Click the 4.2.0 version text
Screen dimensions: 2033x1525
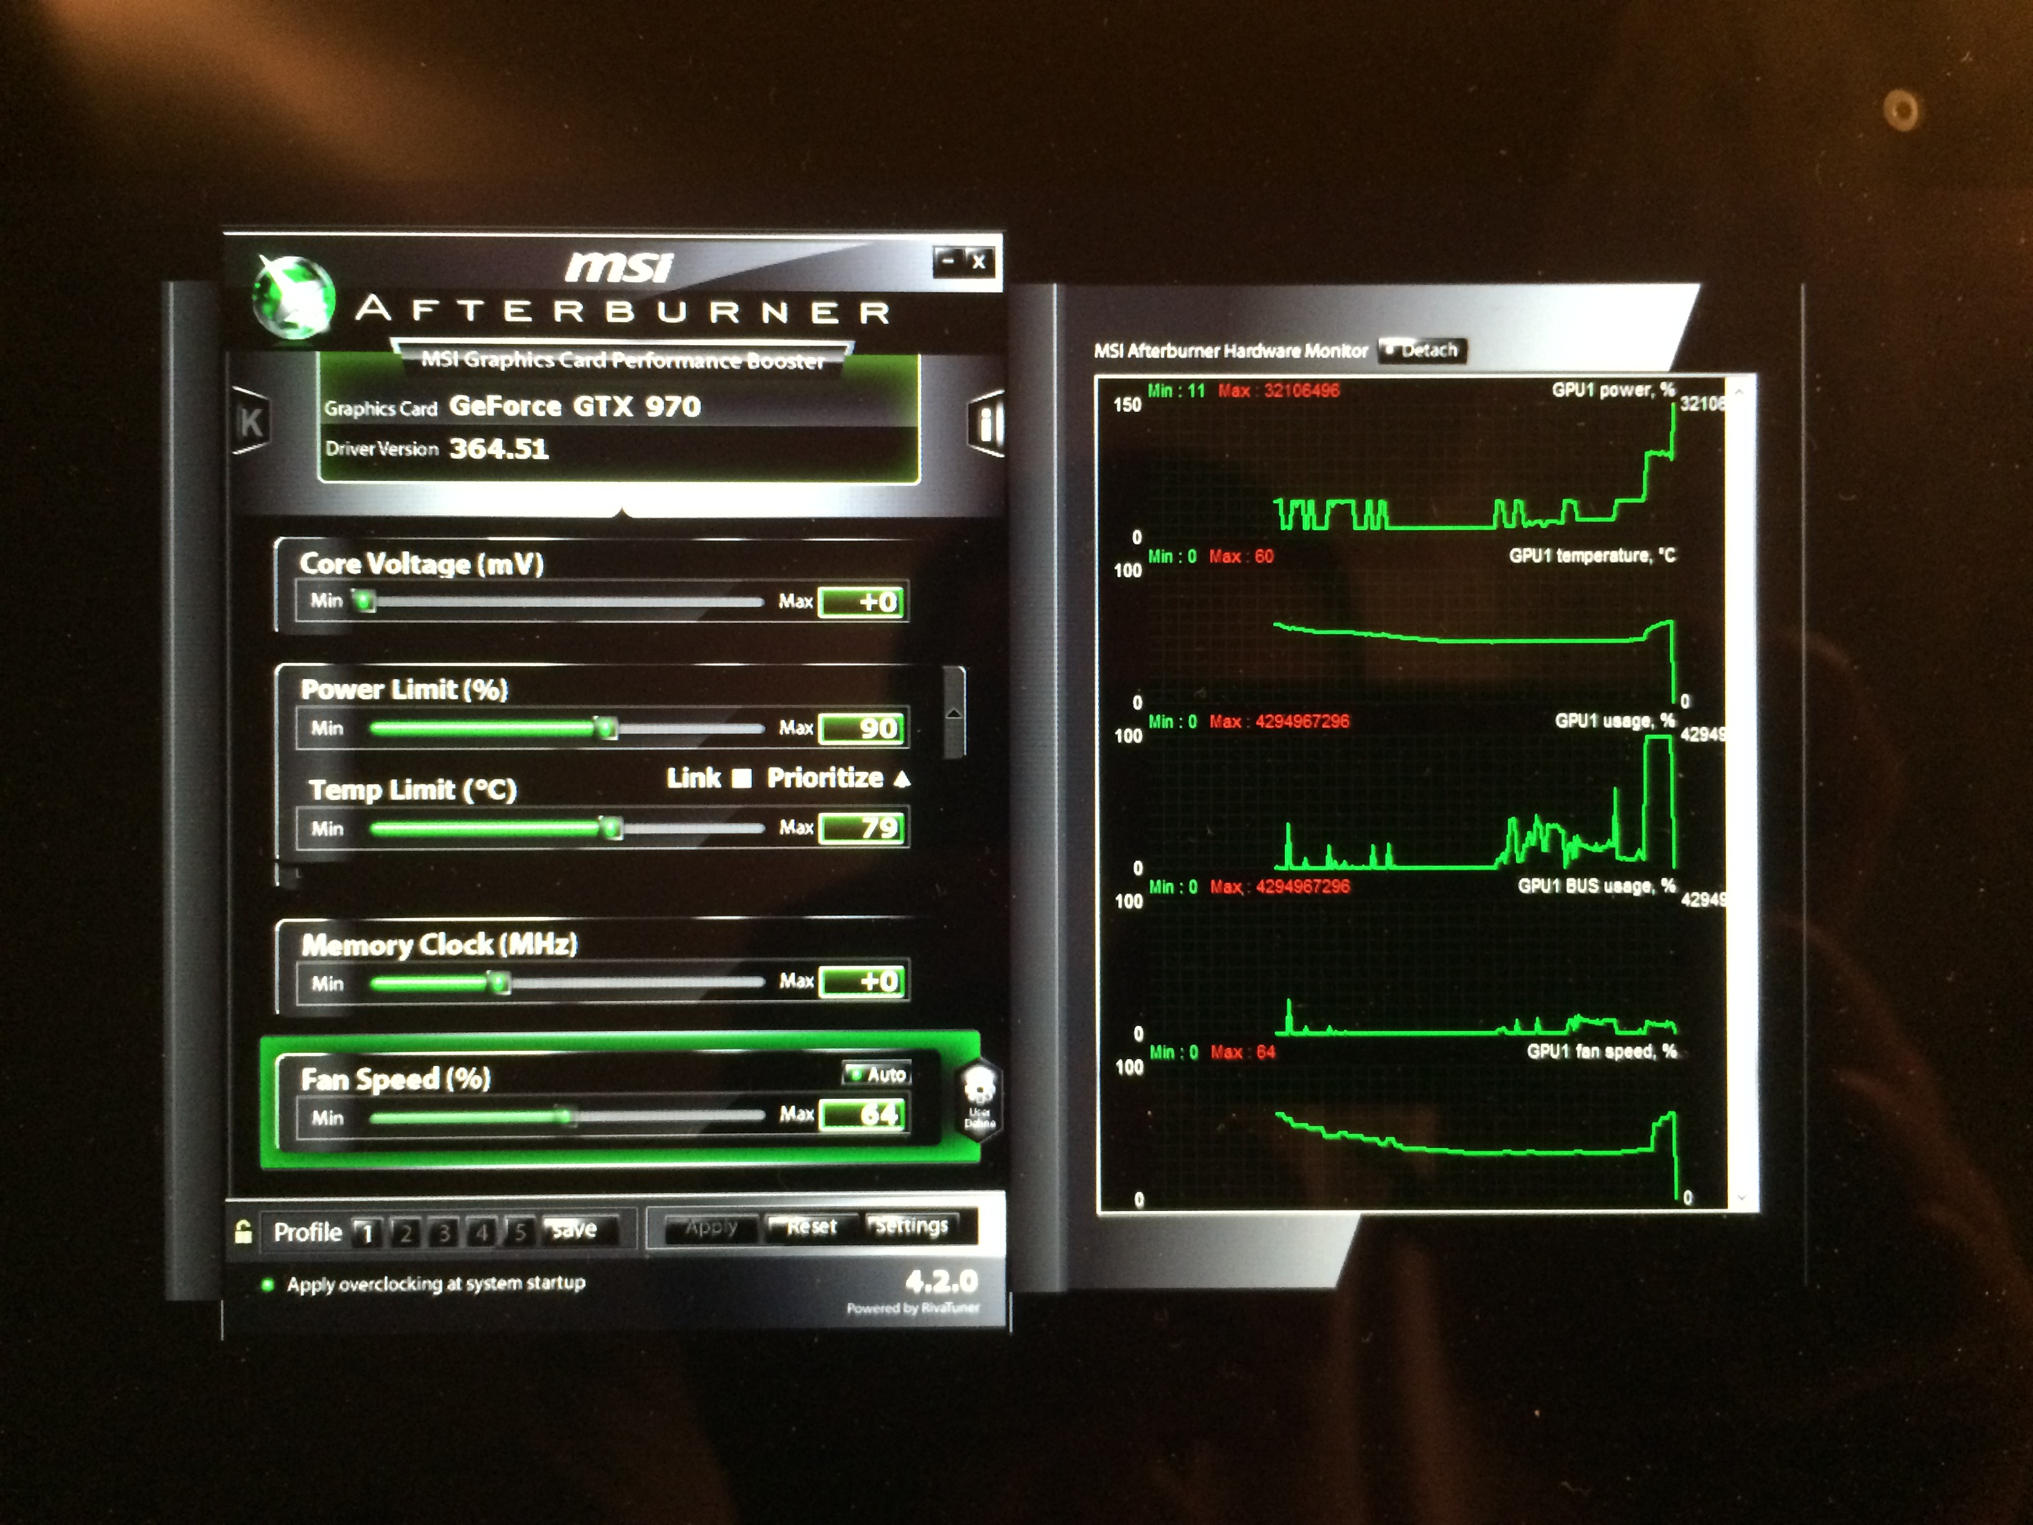pos(941,1280)
